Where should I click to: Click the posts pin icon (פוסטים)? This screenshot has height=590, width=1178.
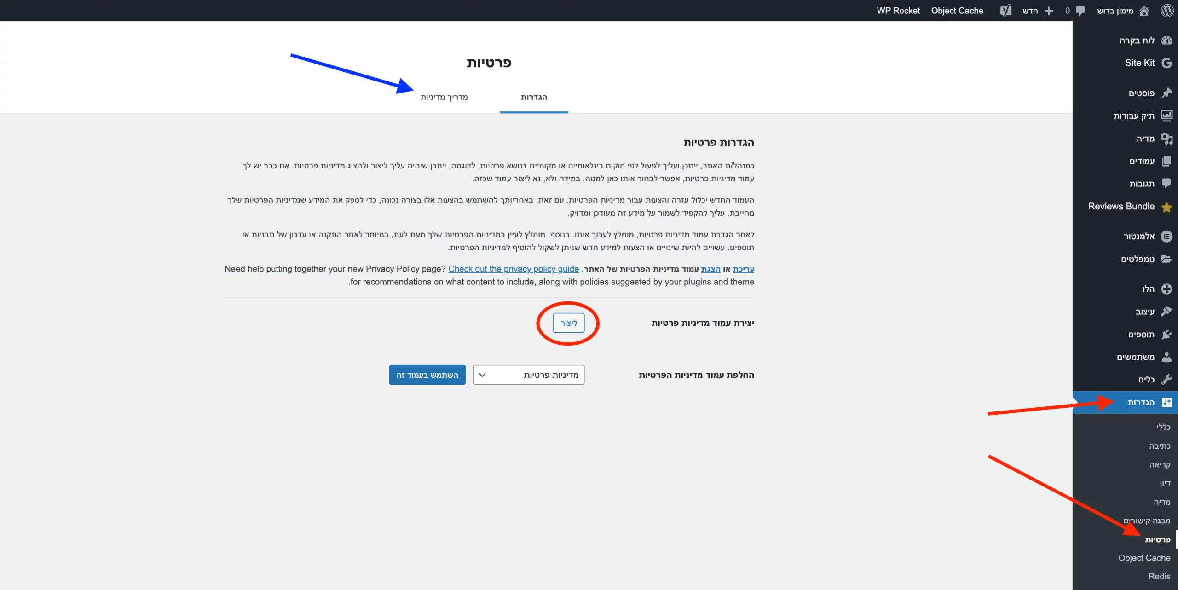[x=1166, y=93]
